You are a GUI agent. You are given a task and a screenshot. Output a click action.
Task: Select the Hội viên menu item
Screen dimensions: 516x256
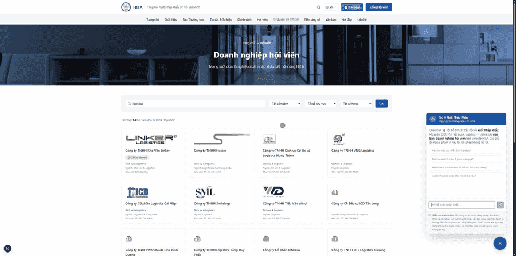(262, 19)
